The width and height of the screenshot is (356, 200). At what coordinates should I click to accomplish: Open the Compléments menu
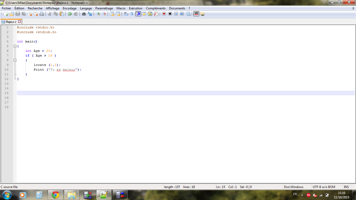coord(156,8)
